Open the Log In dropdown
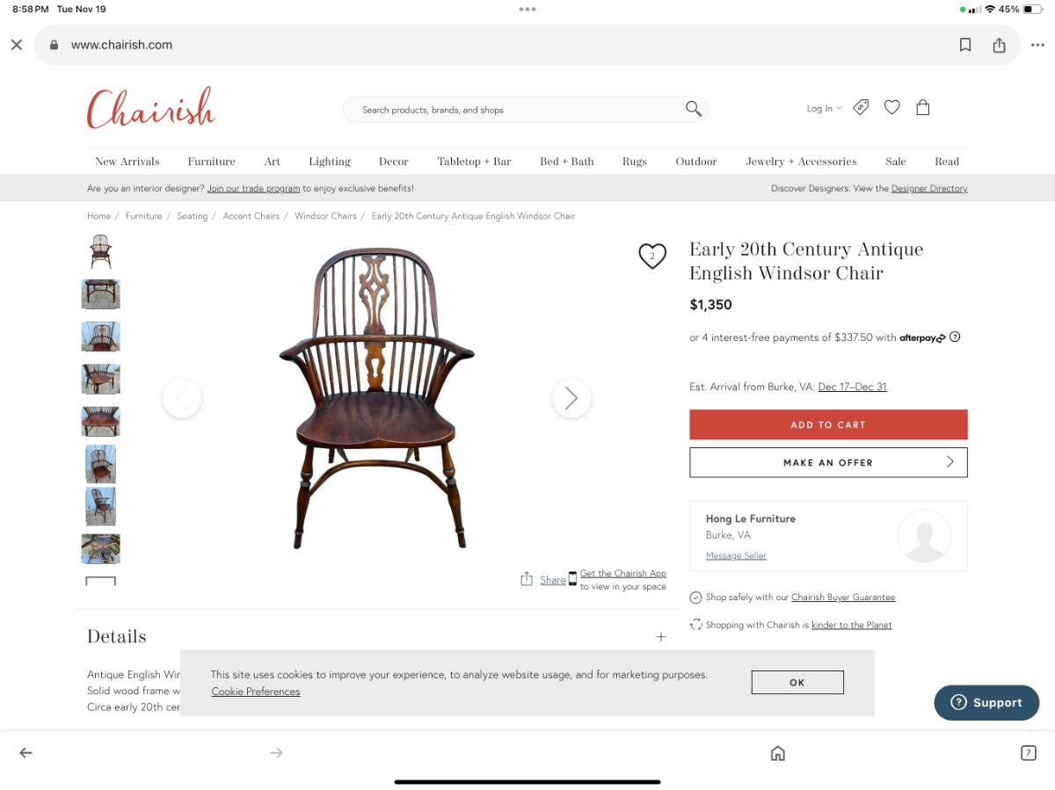Screen dimensions: 1055x790 824,108
